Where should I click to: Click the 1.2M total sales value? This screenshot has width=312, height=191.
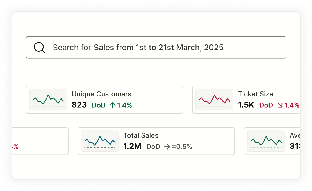click(x=132, y=147)
